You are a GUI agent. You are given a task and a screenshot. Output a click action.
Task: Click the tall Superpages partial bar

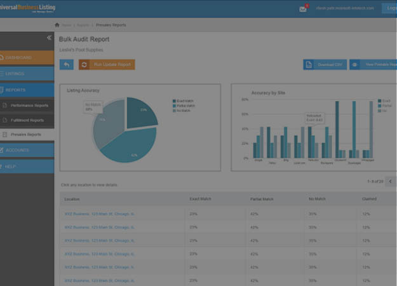(354, 130)
